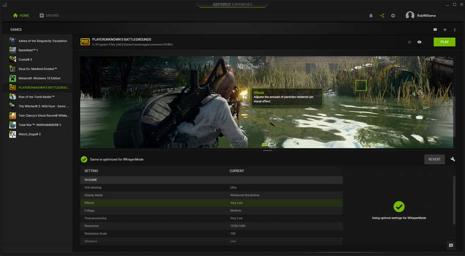Open the games more options menu

455,30
